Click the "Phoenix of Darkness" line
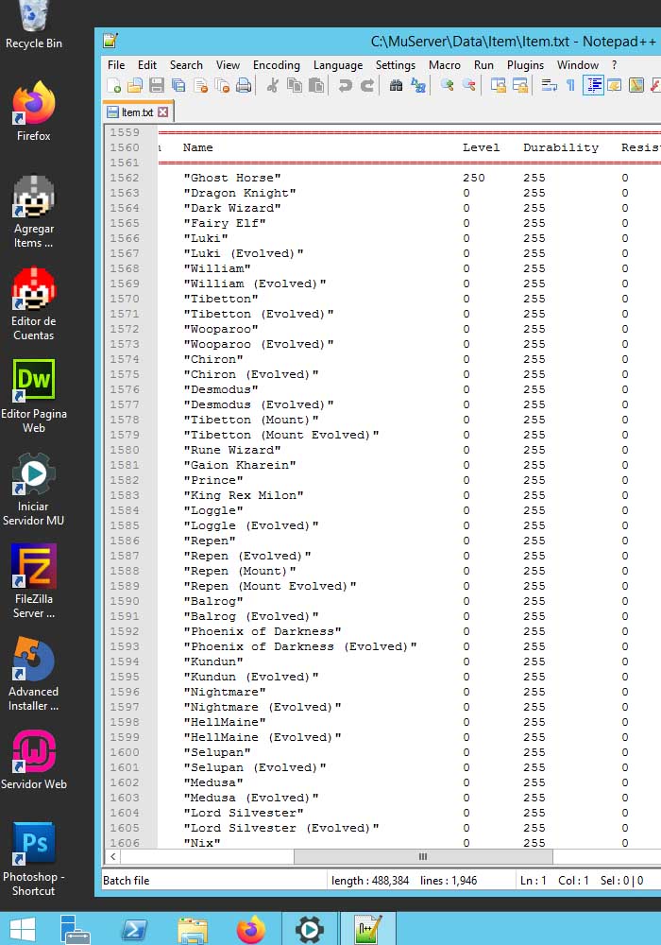 263,631
